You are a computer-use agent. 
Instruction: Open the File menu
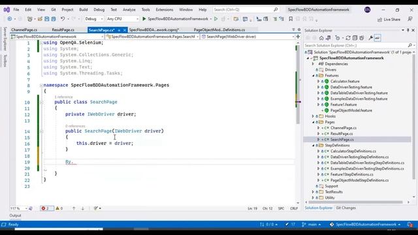(x=16, y=10)
